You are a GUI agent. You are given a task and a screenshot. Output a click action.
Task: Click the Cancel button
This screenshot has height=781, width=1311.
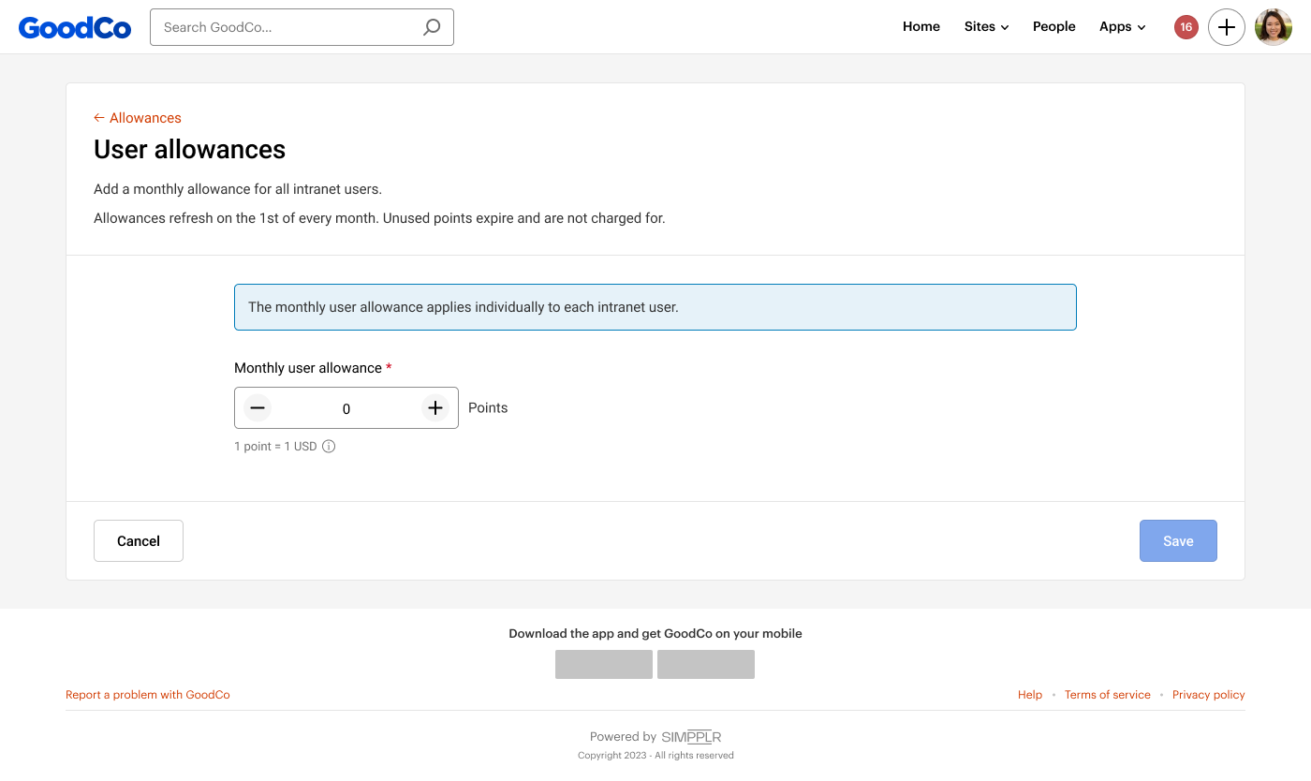coord(139,541)
